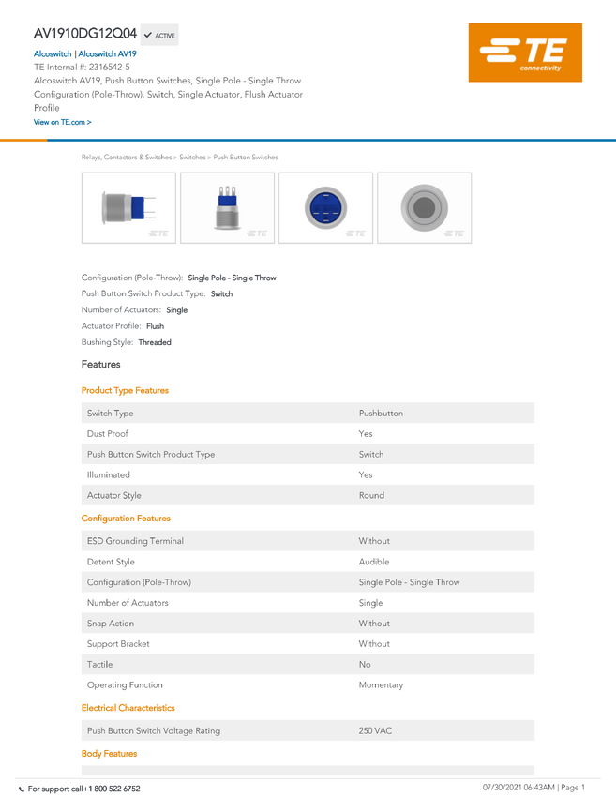Click the ACTIVE status checkmark badge
The width and height of the screenshot is (616, 797).
coord(159,35)
